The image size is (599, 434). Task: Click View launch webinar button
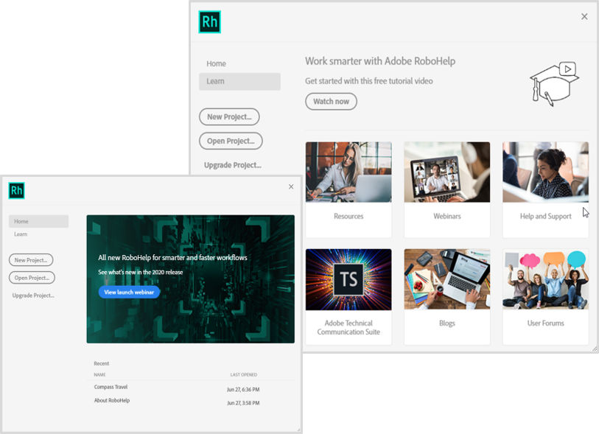(x=129, y=293)
